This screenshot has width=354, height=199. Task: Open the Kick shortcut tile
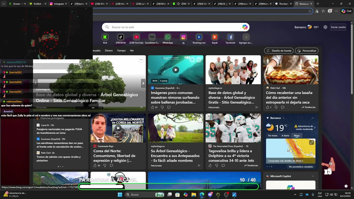tap(105, 37)
